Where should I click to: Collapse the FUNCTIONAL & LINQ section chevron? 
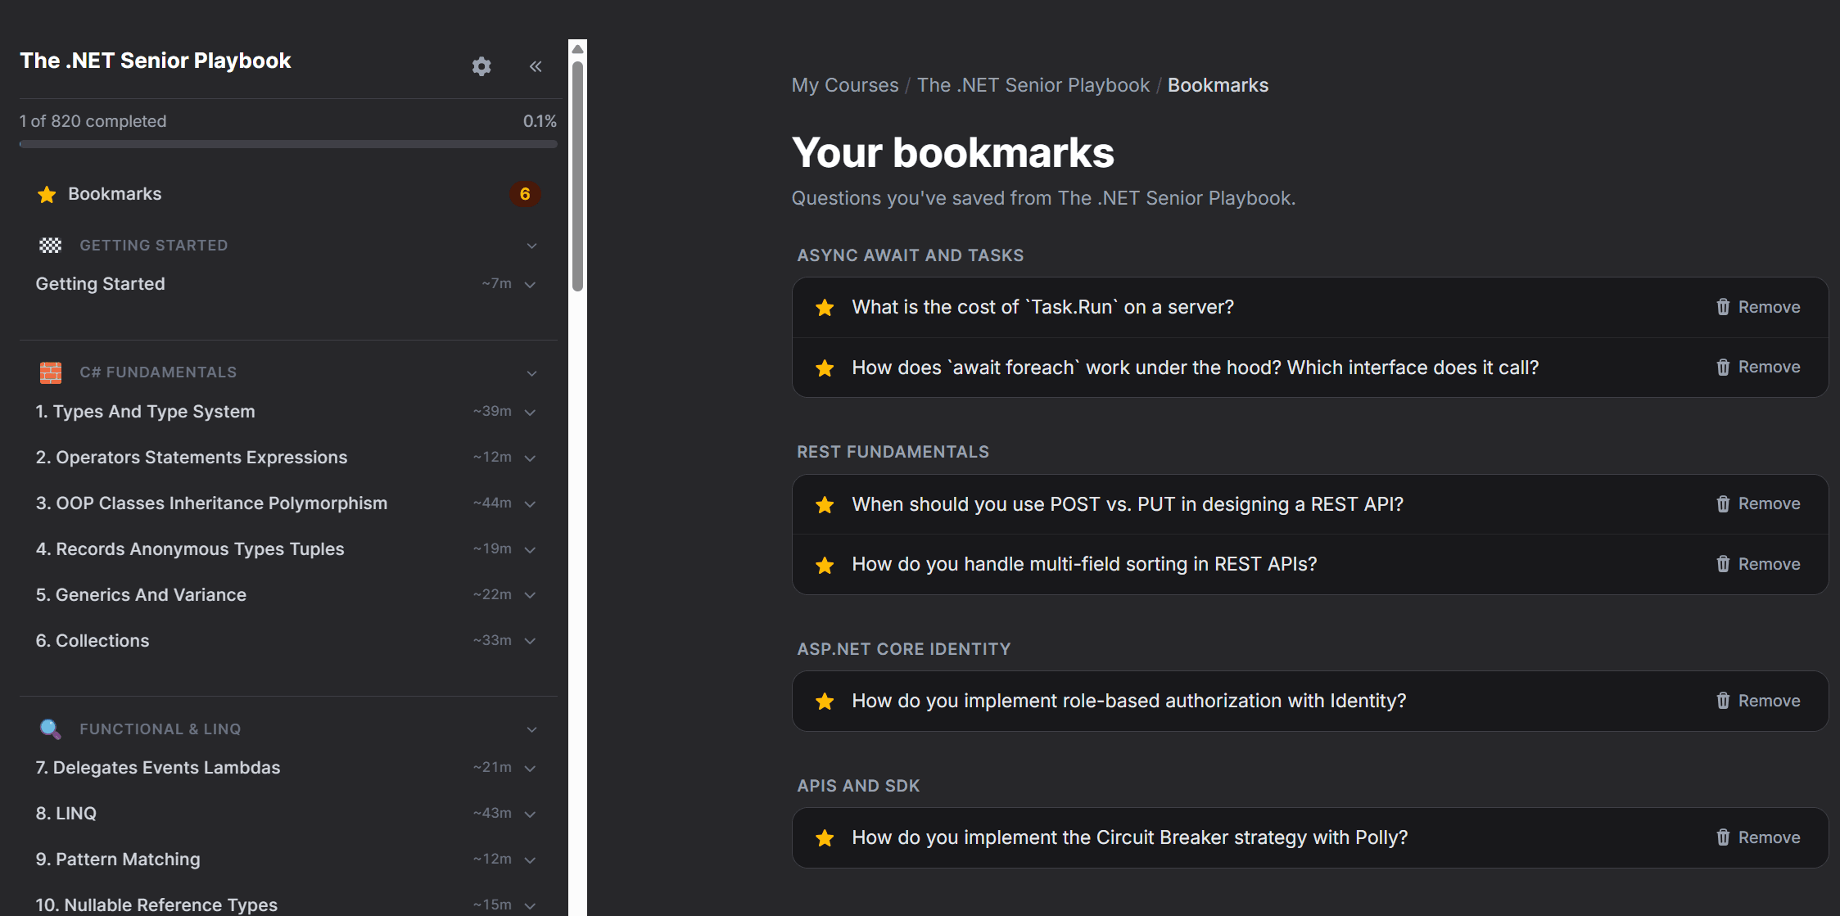click(531, 729)
